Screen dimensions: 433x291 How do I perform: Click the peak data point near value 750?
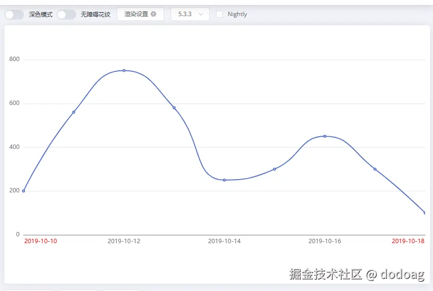[124, 70]
